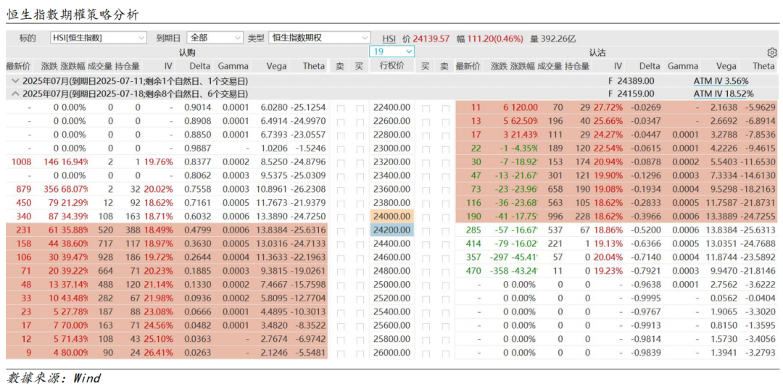Click put IV value 27.72%
The image size is (783, 389).
coord(608,108)
